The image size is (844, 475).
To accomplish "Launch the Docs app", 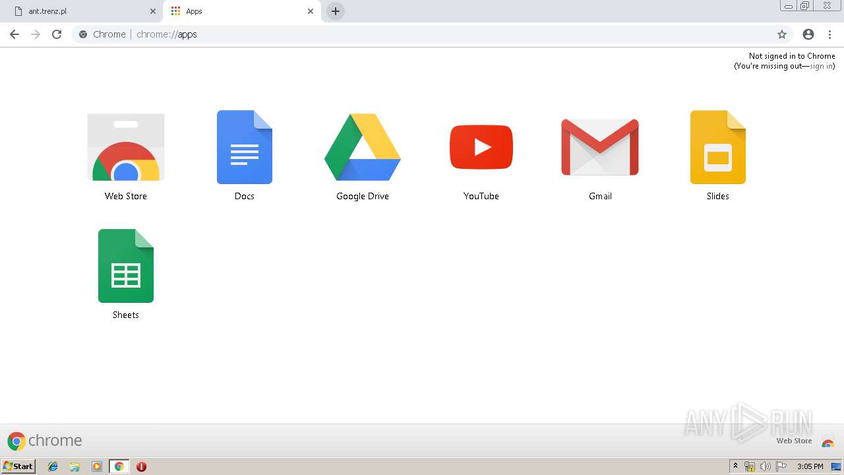I will (245, 157).
